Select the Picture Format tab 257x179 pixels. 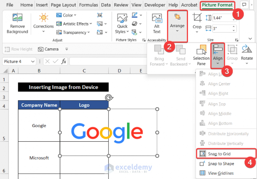pyautogui.click(x=217, y=5)
